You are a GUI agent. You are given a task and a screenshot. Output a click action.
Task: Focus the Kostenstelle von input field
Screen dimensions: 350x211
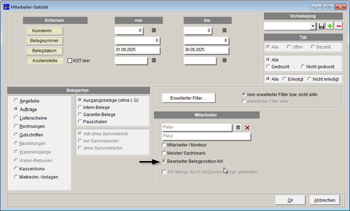click(x=131, y=60)
